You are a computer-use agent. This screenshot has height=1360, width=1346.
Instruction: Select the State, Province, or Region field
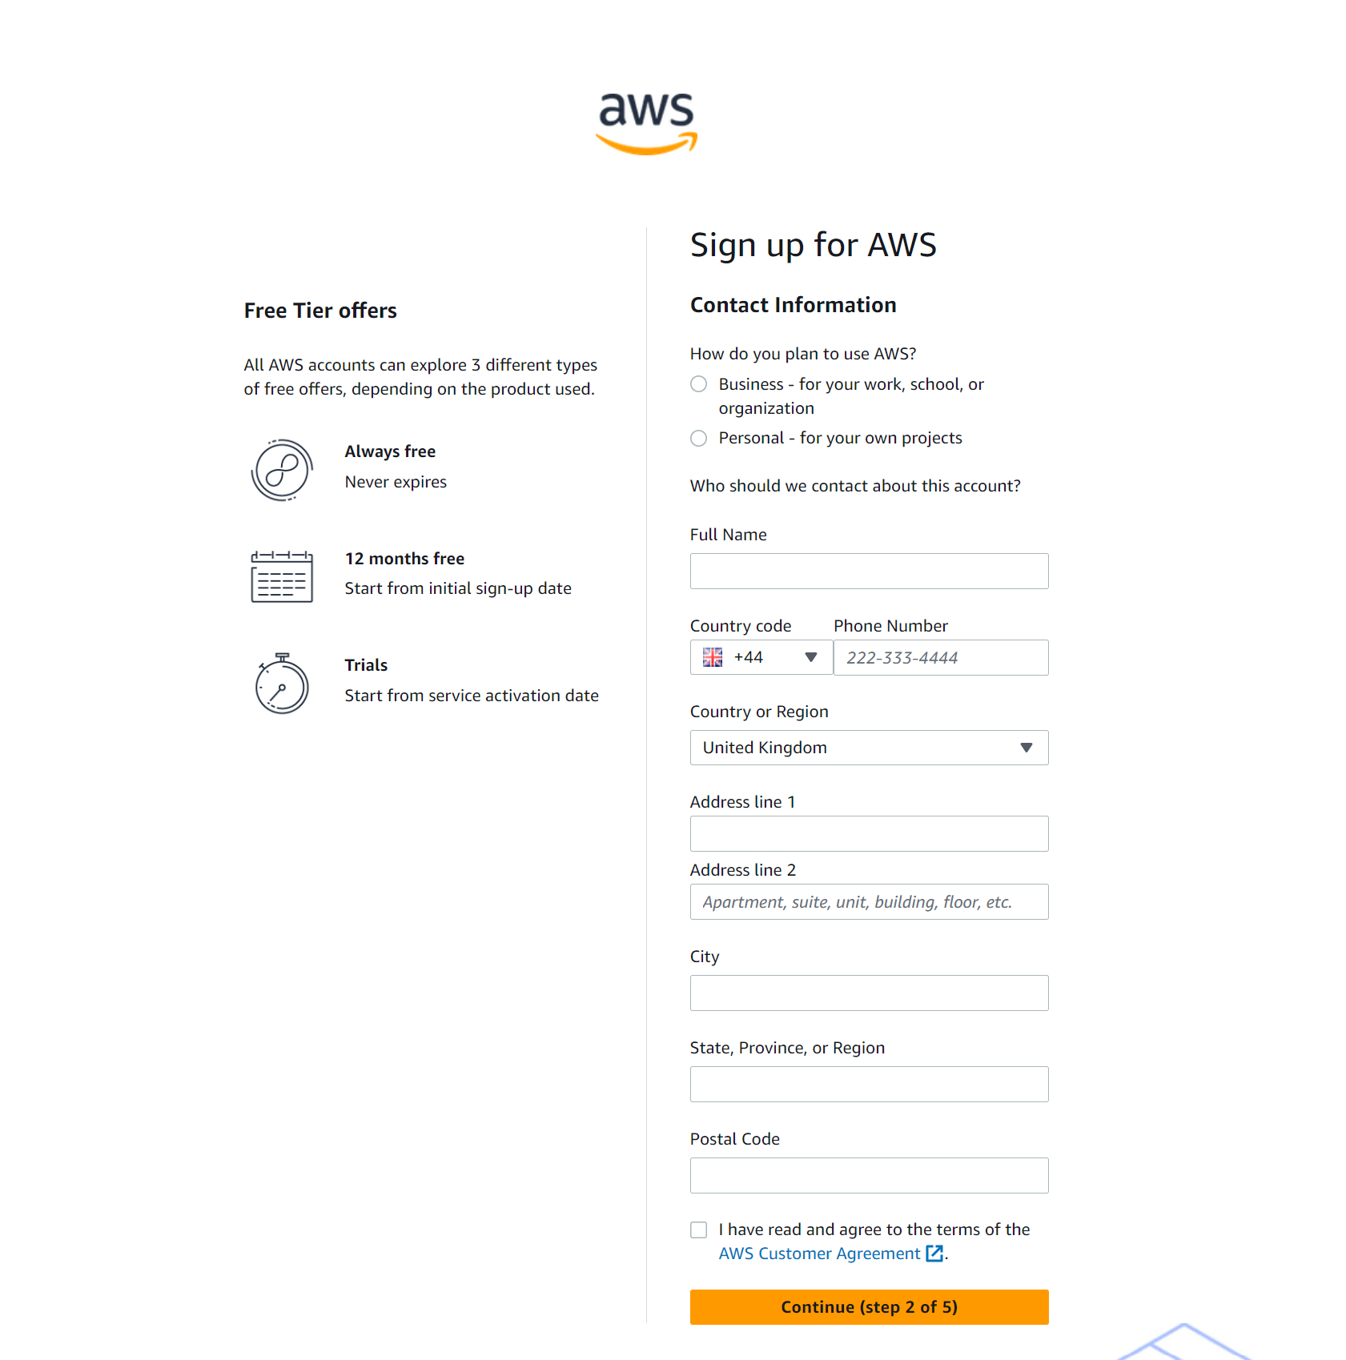[x=869, y=1085]
